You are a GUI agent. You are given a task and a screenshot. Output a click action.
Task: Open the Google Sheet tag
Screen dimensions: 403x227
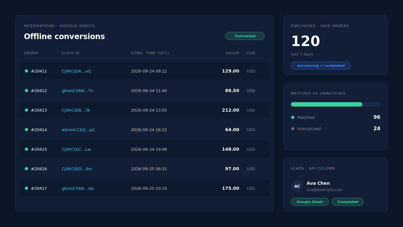310,202
